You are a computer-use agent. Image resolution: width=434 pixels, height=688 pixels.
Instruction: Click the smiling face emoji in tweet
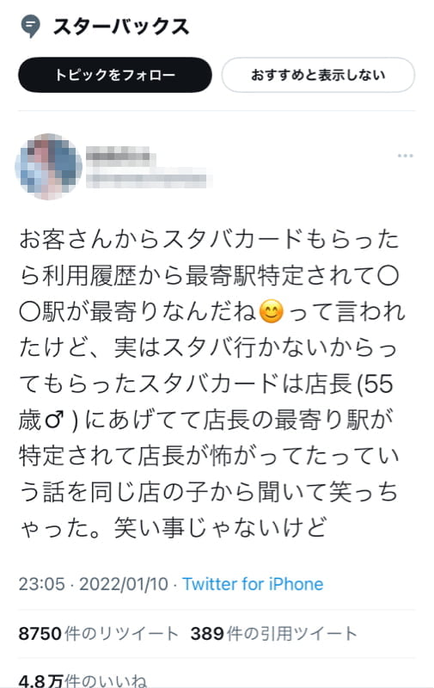coord(272,312)
